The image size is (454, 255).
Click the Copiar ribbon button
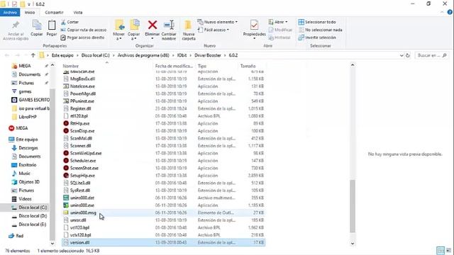[37, 28]
